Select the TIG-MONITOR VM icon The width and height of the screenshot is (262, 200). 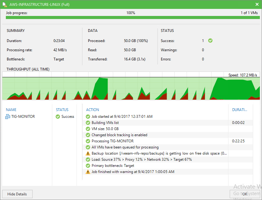[x=8, y=117]
